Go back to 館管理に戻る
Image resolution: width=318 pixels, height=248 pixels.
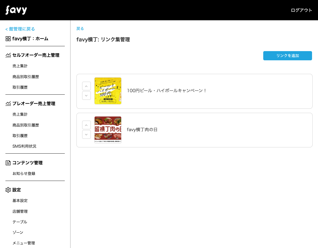pyautogui.click(x=20, y=29)
